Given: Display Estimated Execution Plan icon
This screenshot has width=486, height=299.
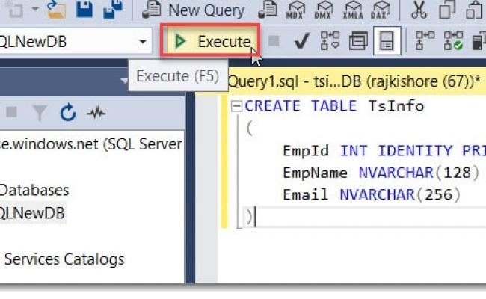Looking at the screenshot, I should (330, 41).
